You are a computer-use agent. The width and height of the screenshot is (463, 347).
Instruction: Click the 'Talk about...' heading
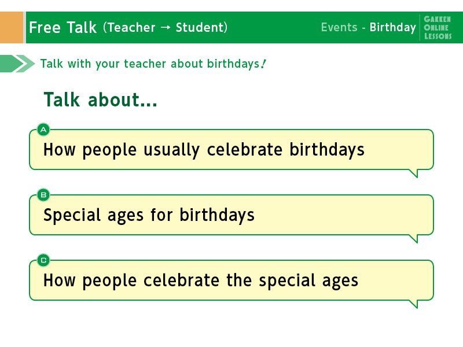[x=100, y=99]
